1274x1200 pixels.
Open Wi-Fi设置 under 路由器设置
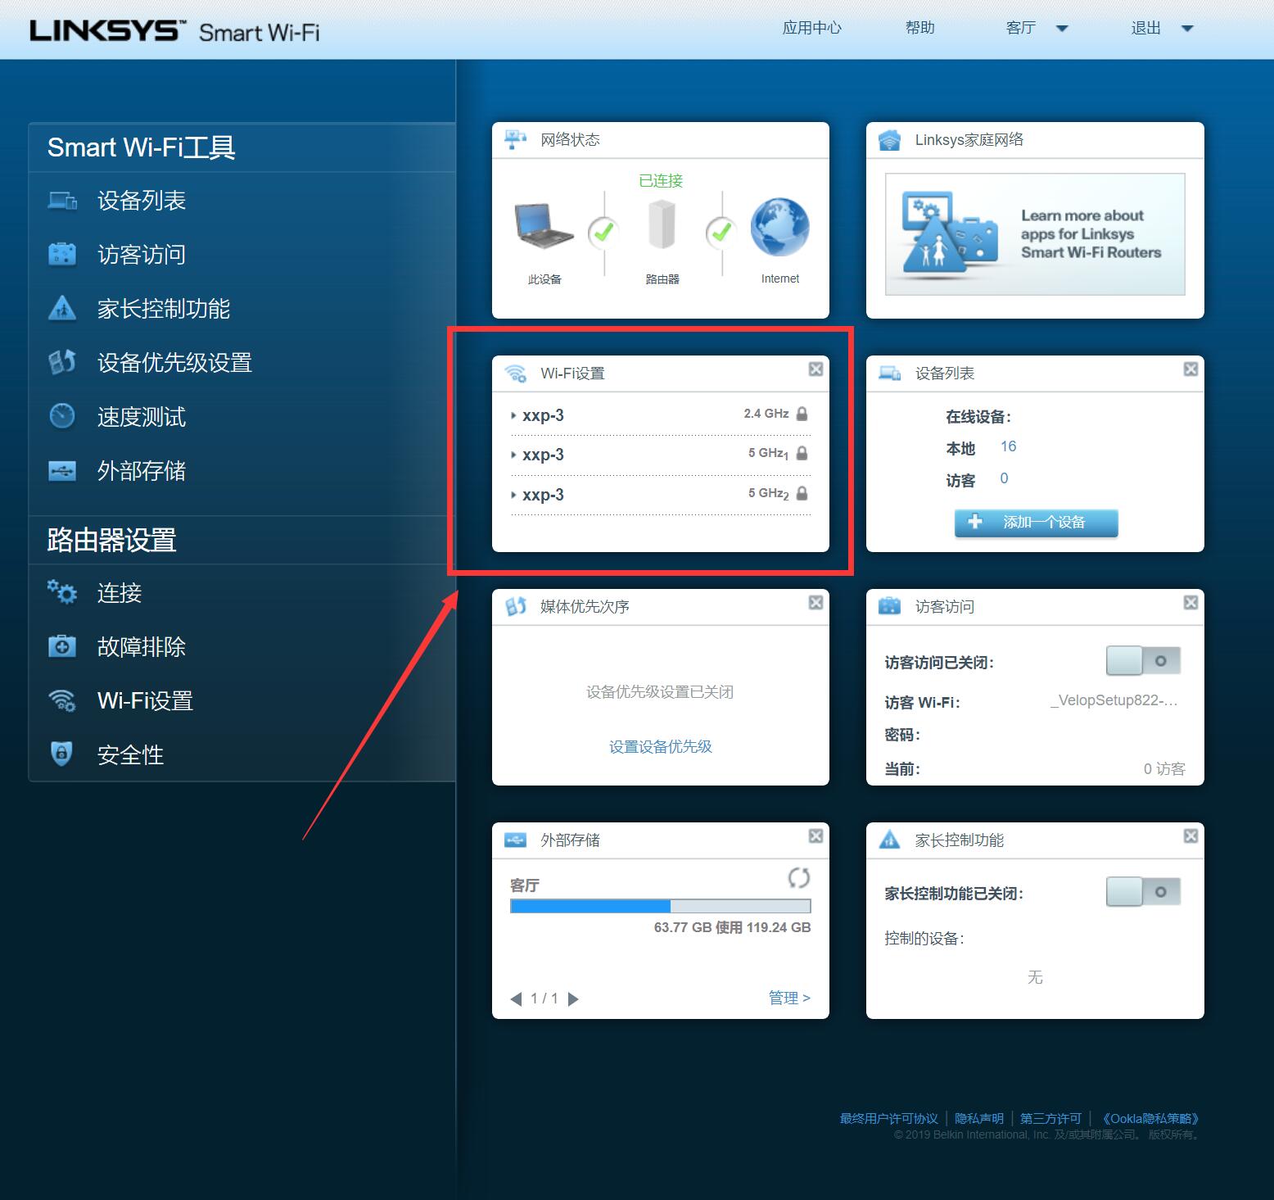145,700
